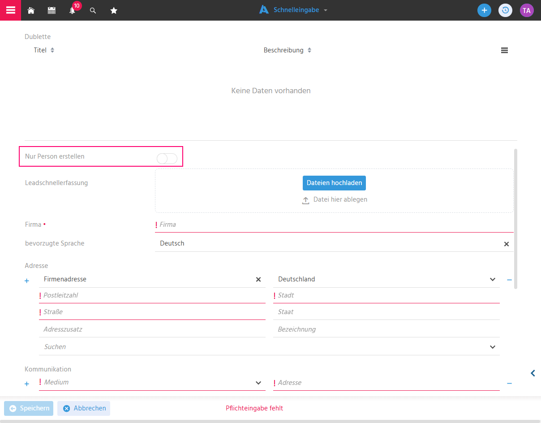Open the recent history clock icon
The height and width of the screenshot is (423, 541).
tap(505, 10)
